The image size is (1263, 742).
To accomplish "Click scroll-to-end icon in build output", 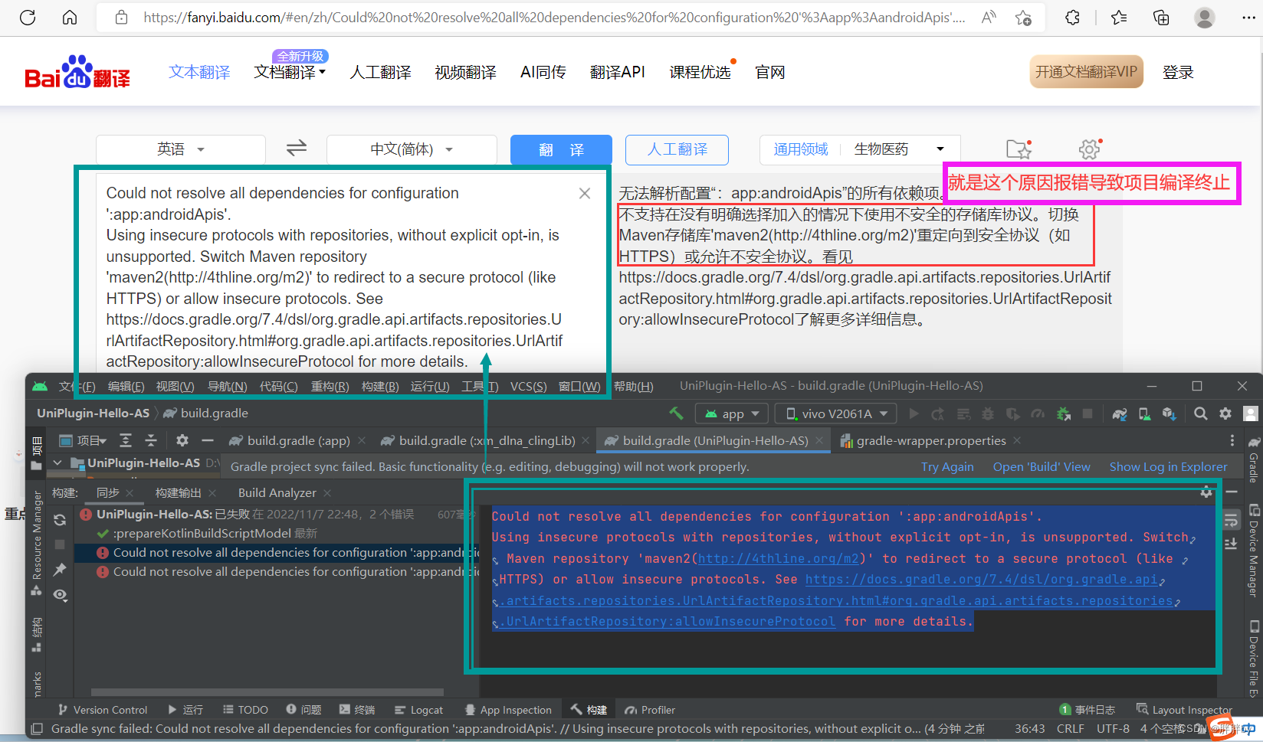I will [1231, 544].
